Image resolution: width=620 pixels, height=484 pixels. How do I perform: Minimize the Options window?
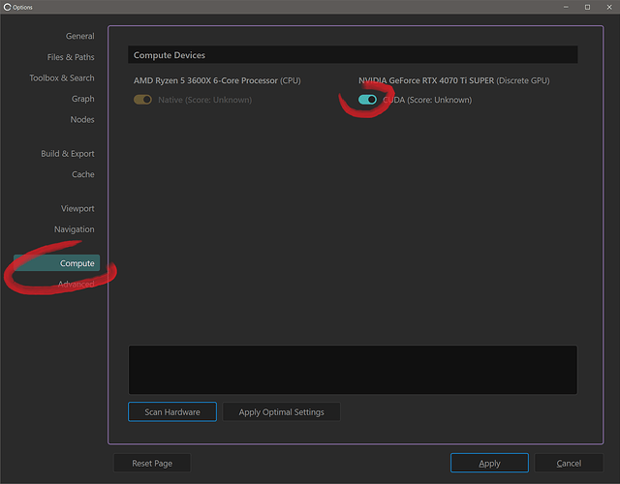click(566, 7)
